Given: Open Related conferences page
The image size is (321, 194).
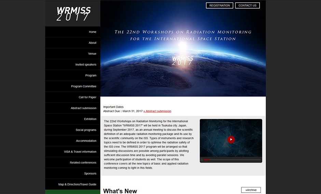Looking at the screenshot, I should (x=73, y=162).
